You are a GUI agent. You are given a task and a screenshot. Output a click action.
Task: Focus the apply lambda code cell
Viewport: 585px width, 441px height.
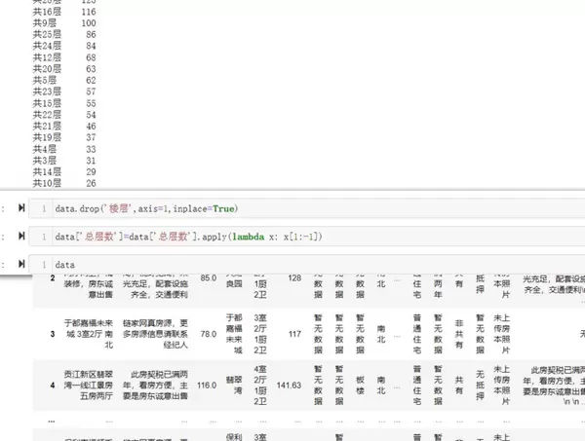[292, 237]
